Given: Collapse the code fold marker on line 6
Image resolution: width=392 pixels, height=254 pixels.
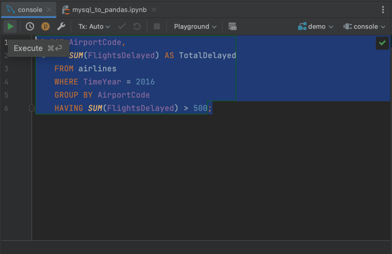Looking at the screenshot, I should [32, 108].
